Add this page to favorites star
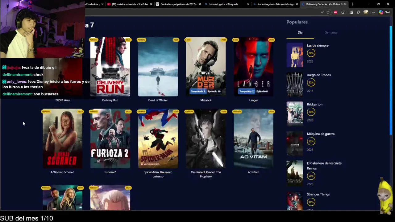 [328, 12]
